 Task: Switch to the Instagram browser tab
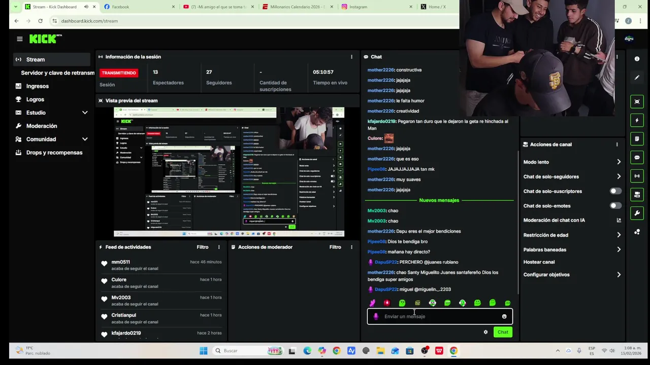click(377, 7)
